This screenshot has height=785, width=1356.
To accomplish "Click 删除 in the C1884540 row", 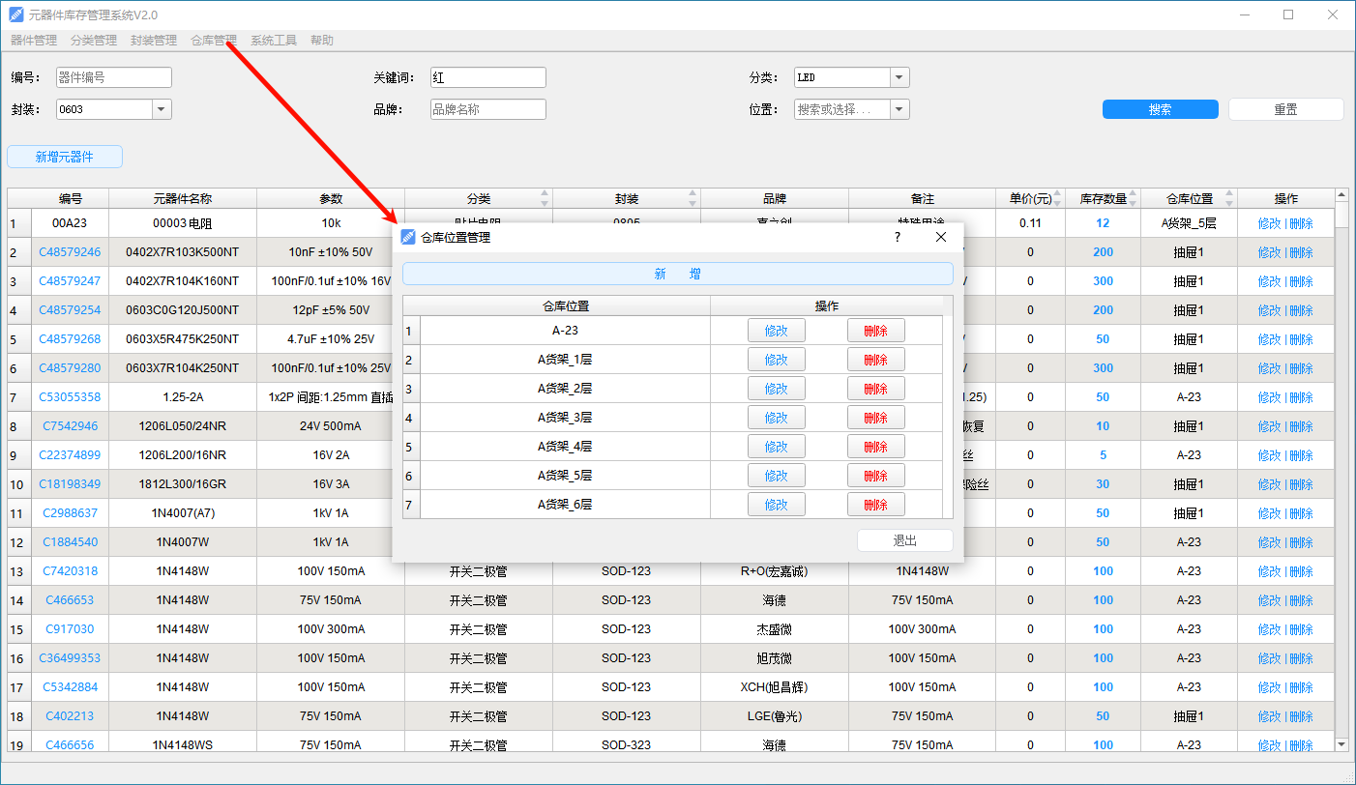I will [1302, 542].
